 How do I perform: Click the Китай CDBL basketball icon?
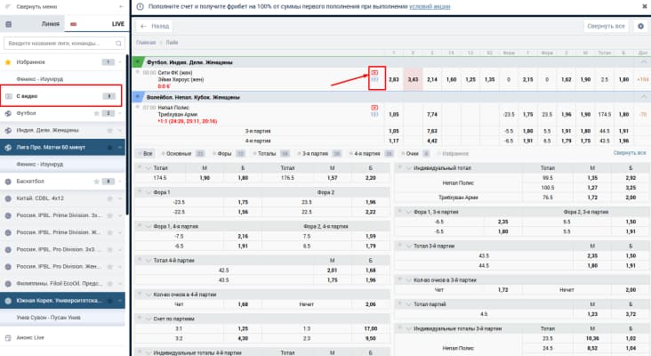8,198
